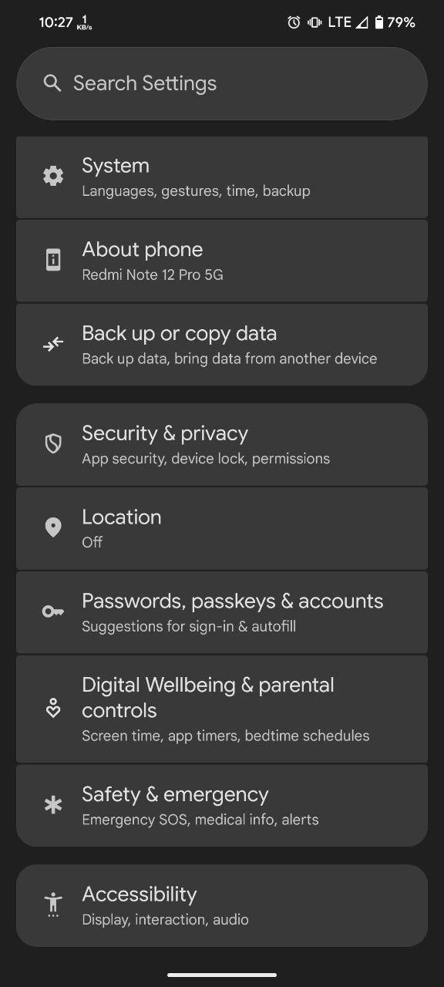Tap the Security shield icon
Image resolution: width=444 pixels, height=987 pixels.
click(52, 444)
